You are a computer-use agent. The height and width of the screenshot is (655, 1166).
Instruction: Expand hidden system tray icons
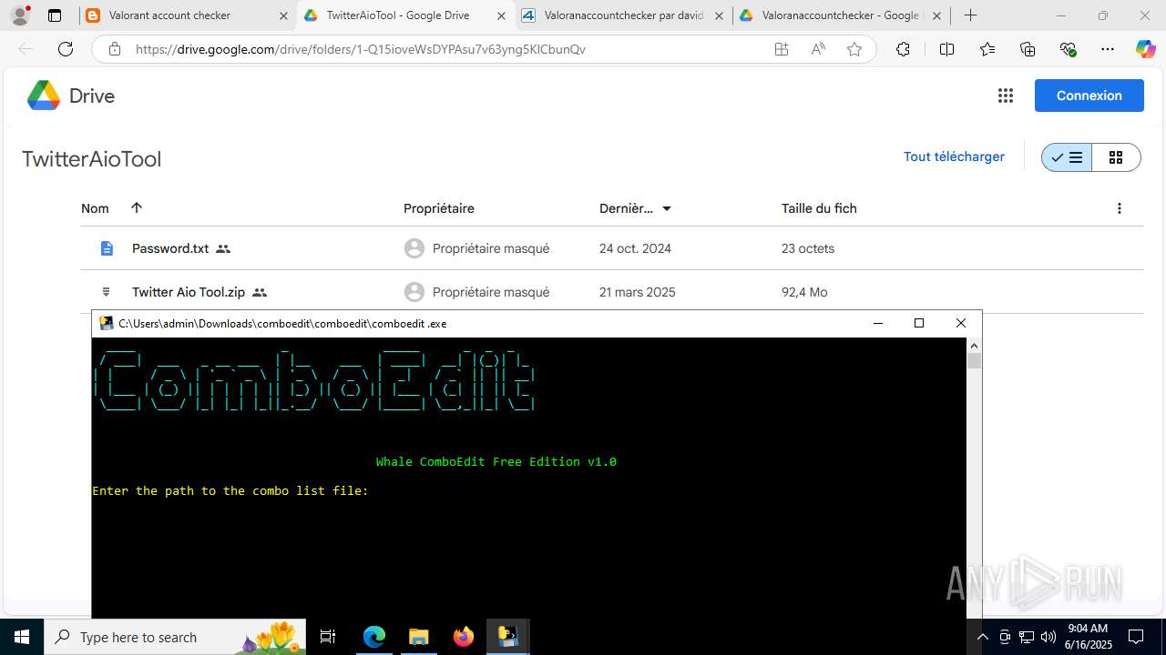pos(982,637)
